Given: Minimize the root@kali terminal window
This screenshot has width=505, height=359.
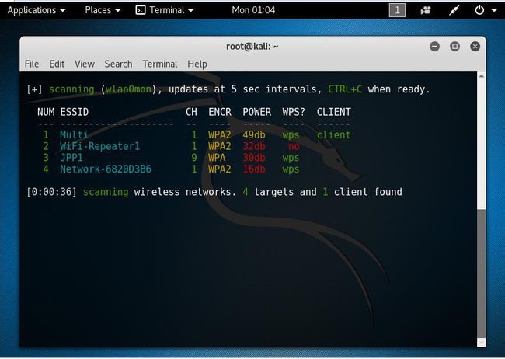Looking at the screenshot, I should click(x=435, y=47).
